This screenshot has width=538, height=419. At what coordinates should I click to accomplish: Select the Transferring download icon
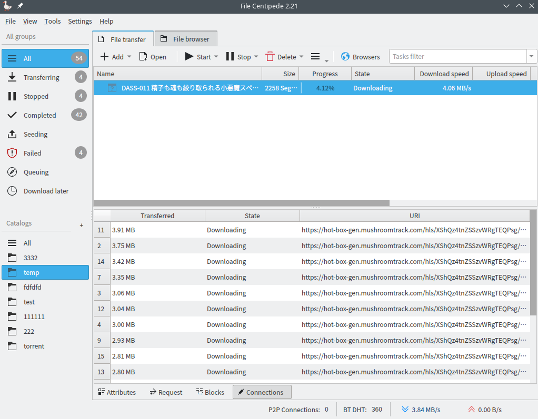click(x=12, y=77)
